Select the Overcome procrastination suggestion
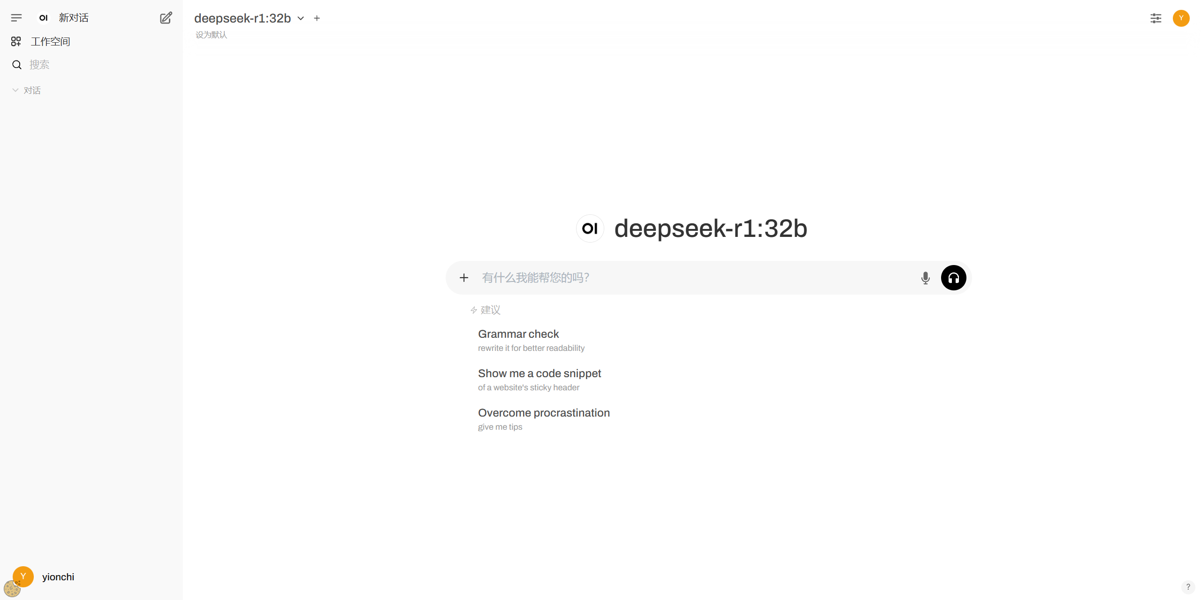This screenshot has height=600, width=1201. pos(544,413)
